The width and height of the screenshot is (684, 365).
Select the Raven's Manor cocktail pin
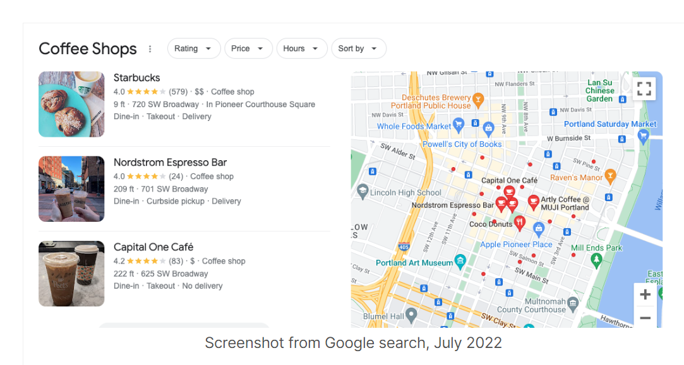tap(610, 176)
